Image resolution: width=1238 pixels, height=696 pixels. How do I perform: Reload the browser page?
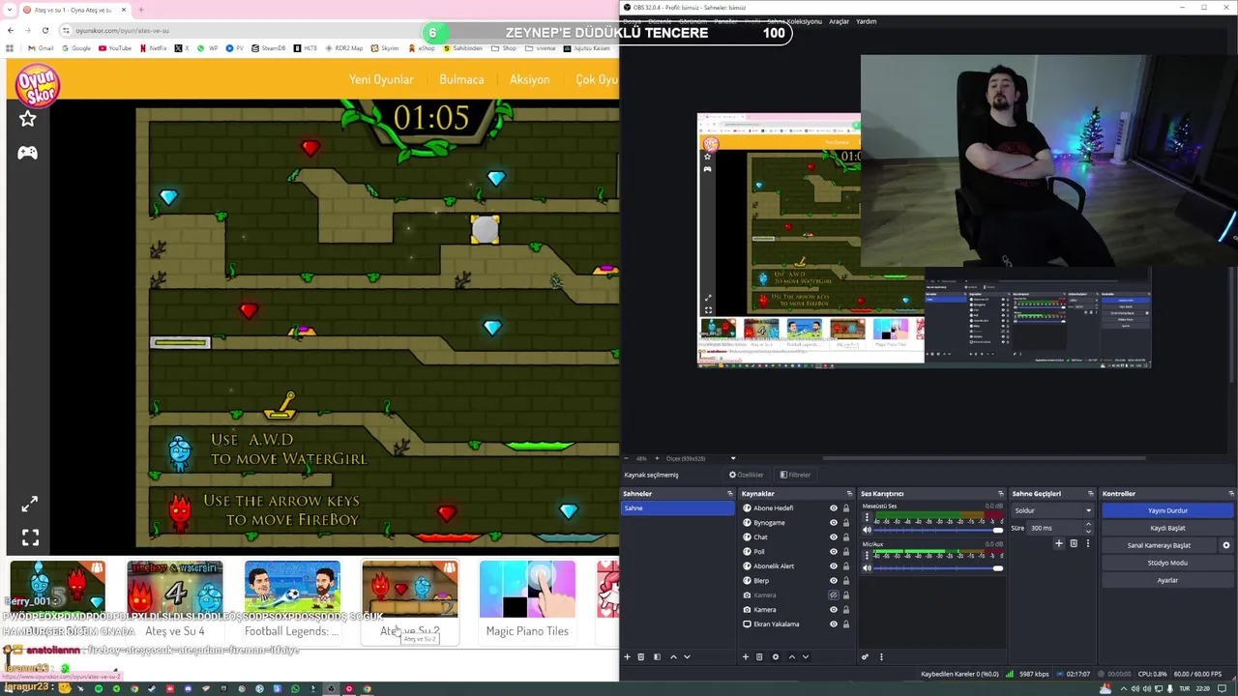44,30
